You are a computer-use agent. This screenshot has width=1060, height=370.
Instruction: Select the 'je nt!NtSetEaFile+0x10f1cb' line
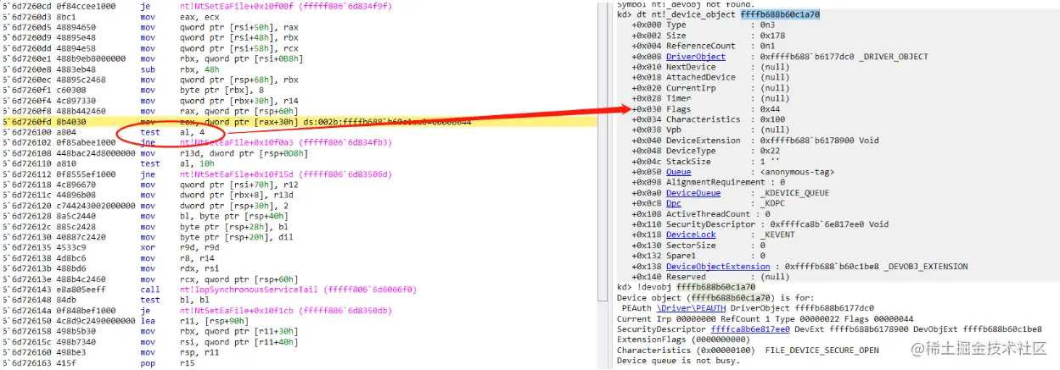(x=197, y=309)
